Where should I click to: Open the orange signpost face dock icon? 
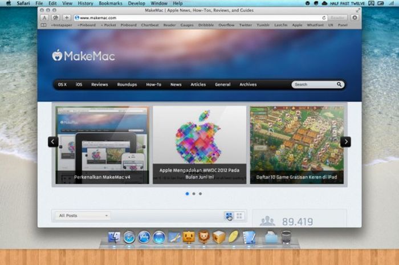(x=189, y=237)
